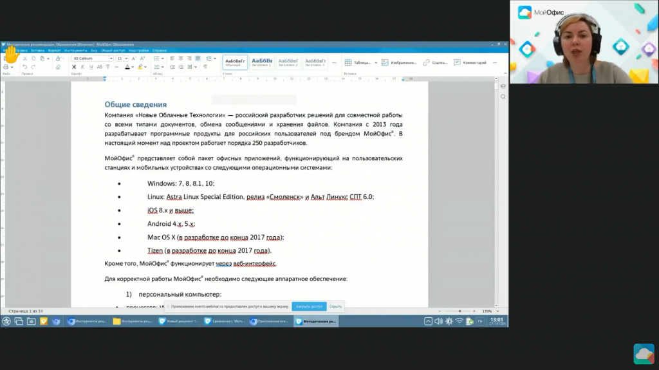Expand the highlight color dropdown arrow

(145, 67)
